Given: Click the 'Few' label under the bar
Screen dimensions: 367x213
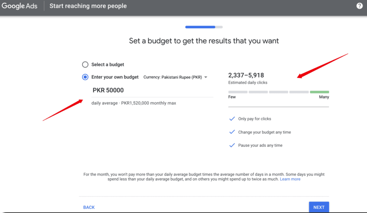Looking at the screenshot, I should coord(232,97).
